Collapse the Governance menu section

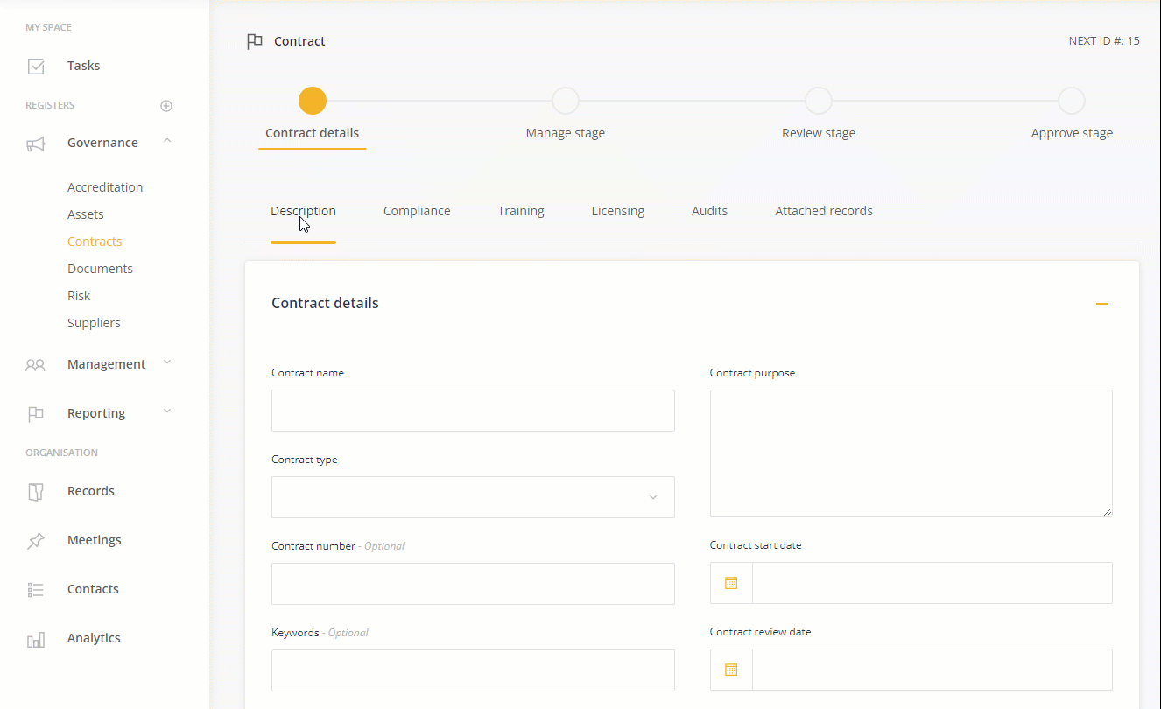(x=167, y=142)
